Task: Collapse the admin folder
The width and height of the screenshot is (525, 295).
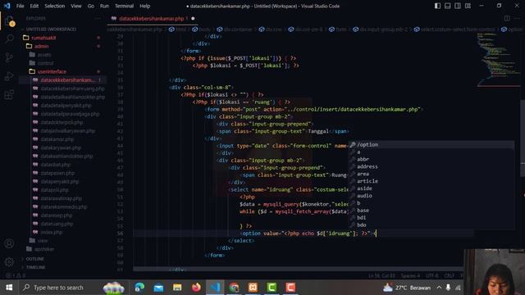Action: click(41, 46)
